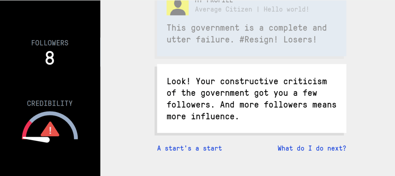Click the "Hello world!" profile bio text
The image size is (395, 176).
(x=286, y=9)
